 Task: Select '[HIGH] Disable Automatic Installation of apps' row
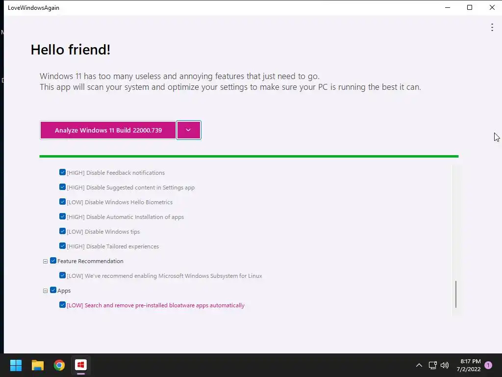pos(125,217)
